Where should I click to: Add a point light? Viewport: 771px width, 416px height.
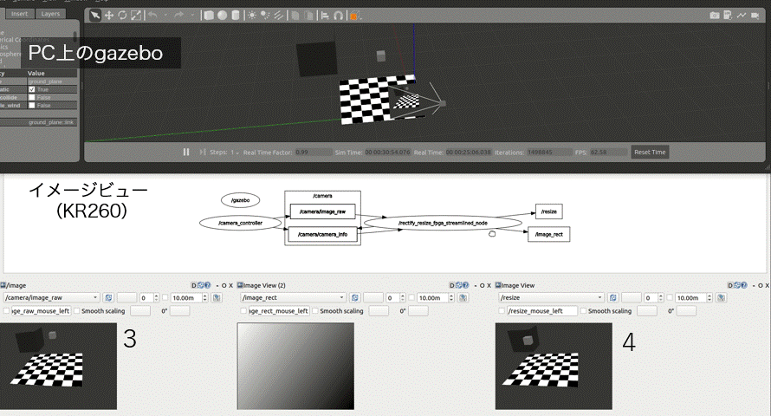(252, 16)
